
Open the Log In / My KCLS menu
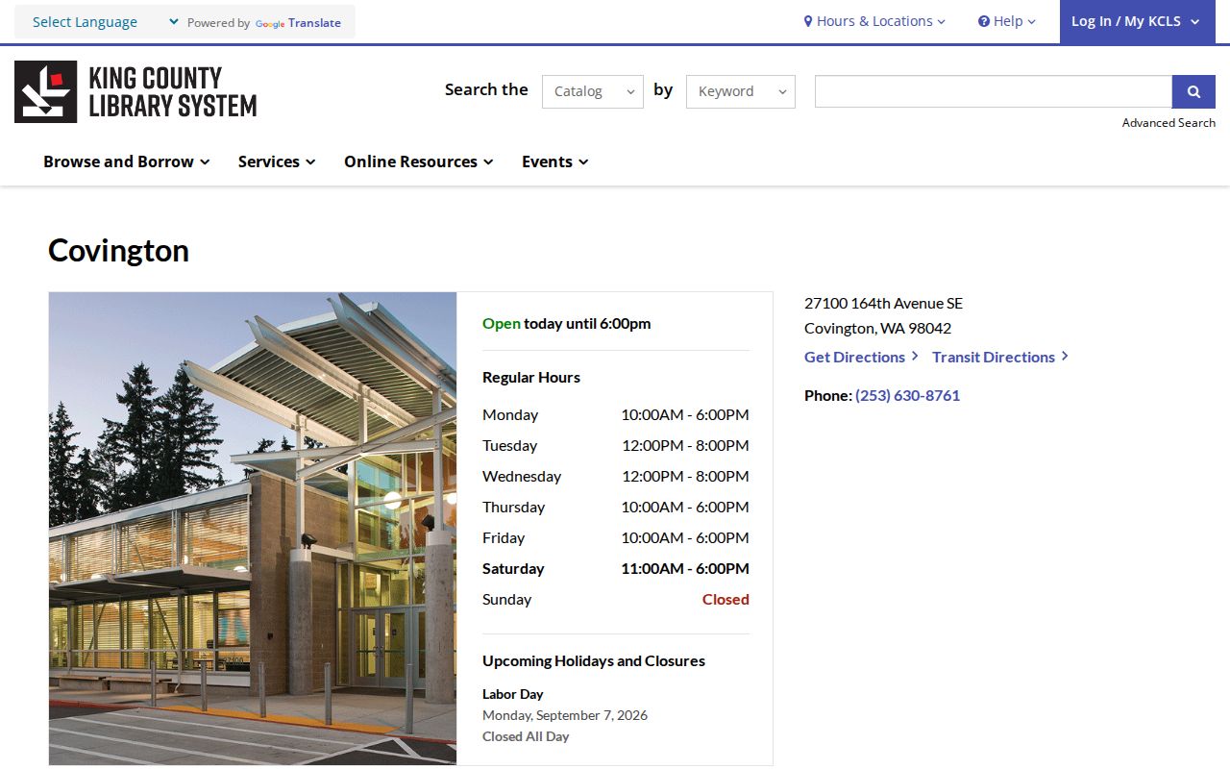(1138, 21)
